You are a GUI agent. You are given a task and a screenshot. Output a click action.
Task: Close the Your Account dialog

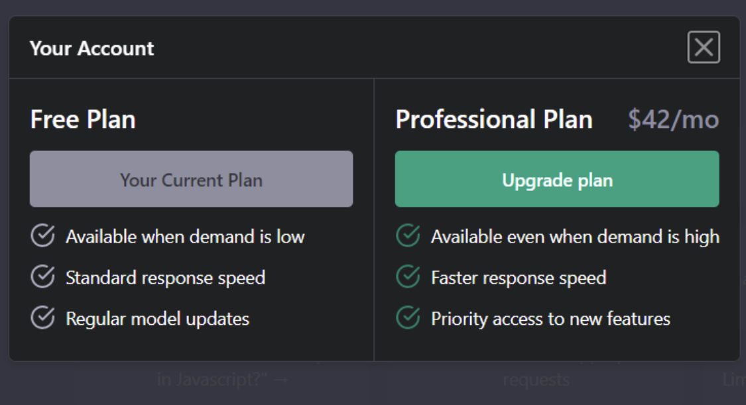(704, 48)
